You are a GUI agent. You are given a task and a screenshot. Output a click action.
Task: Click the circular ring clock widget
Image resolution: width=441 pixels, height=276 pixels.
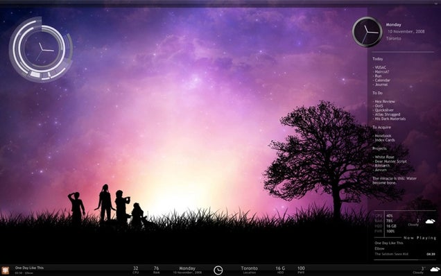point(41,49)
